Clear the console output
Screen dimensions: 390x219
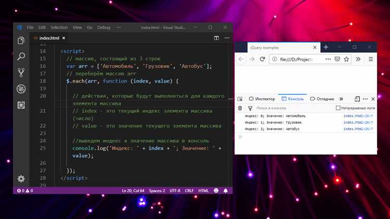[x=240, y=108]
